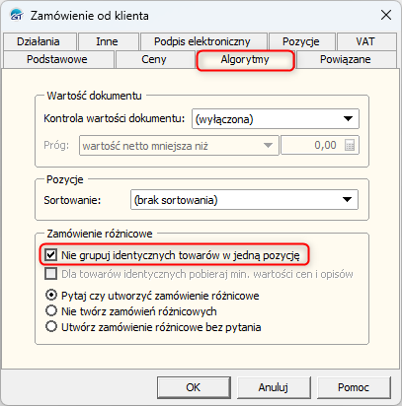Toggle Dla towarów identycznych pobieraj min. checkbox
This screenshot has height=406, width=402.
(50, 274)
